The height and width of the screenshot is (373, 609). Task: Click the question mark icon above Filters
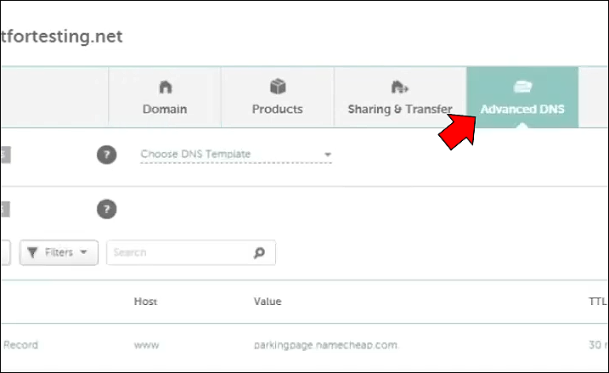106,209
